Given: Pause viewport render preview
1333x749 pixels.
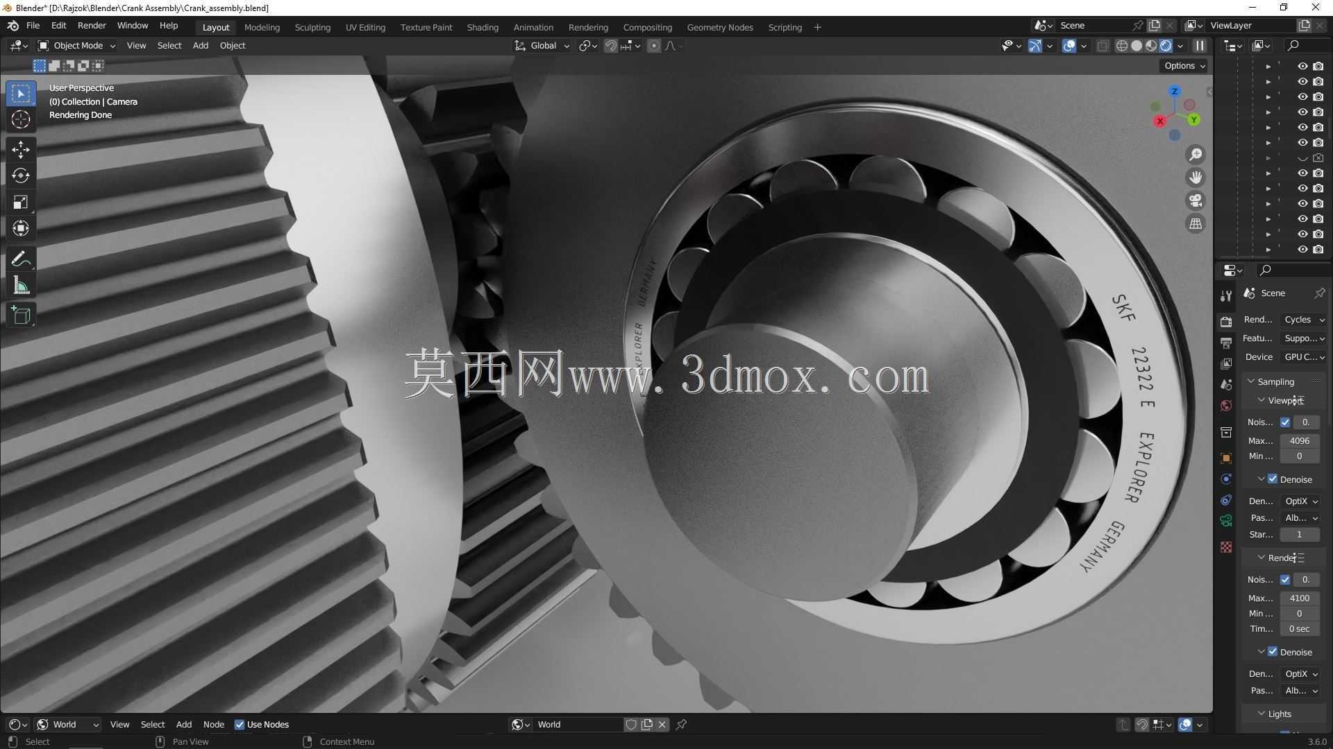Looking at the screenshot, I should click(x=1200, y=46).
